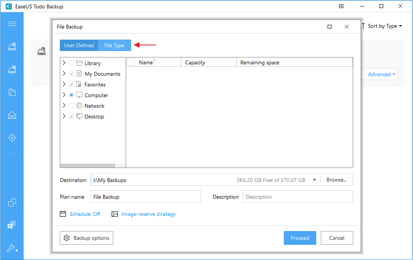
Task: Open the Schedule: Off link
Action: click(x=85, y=214)
